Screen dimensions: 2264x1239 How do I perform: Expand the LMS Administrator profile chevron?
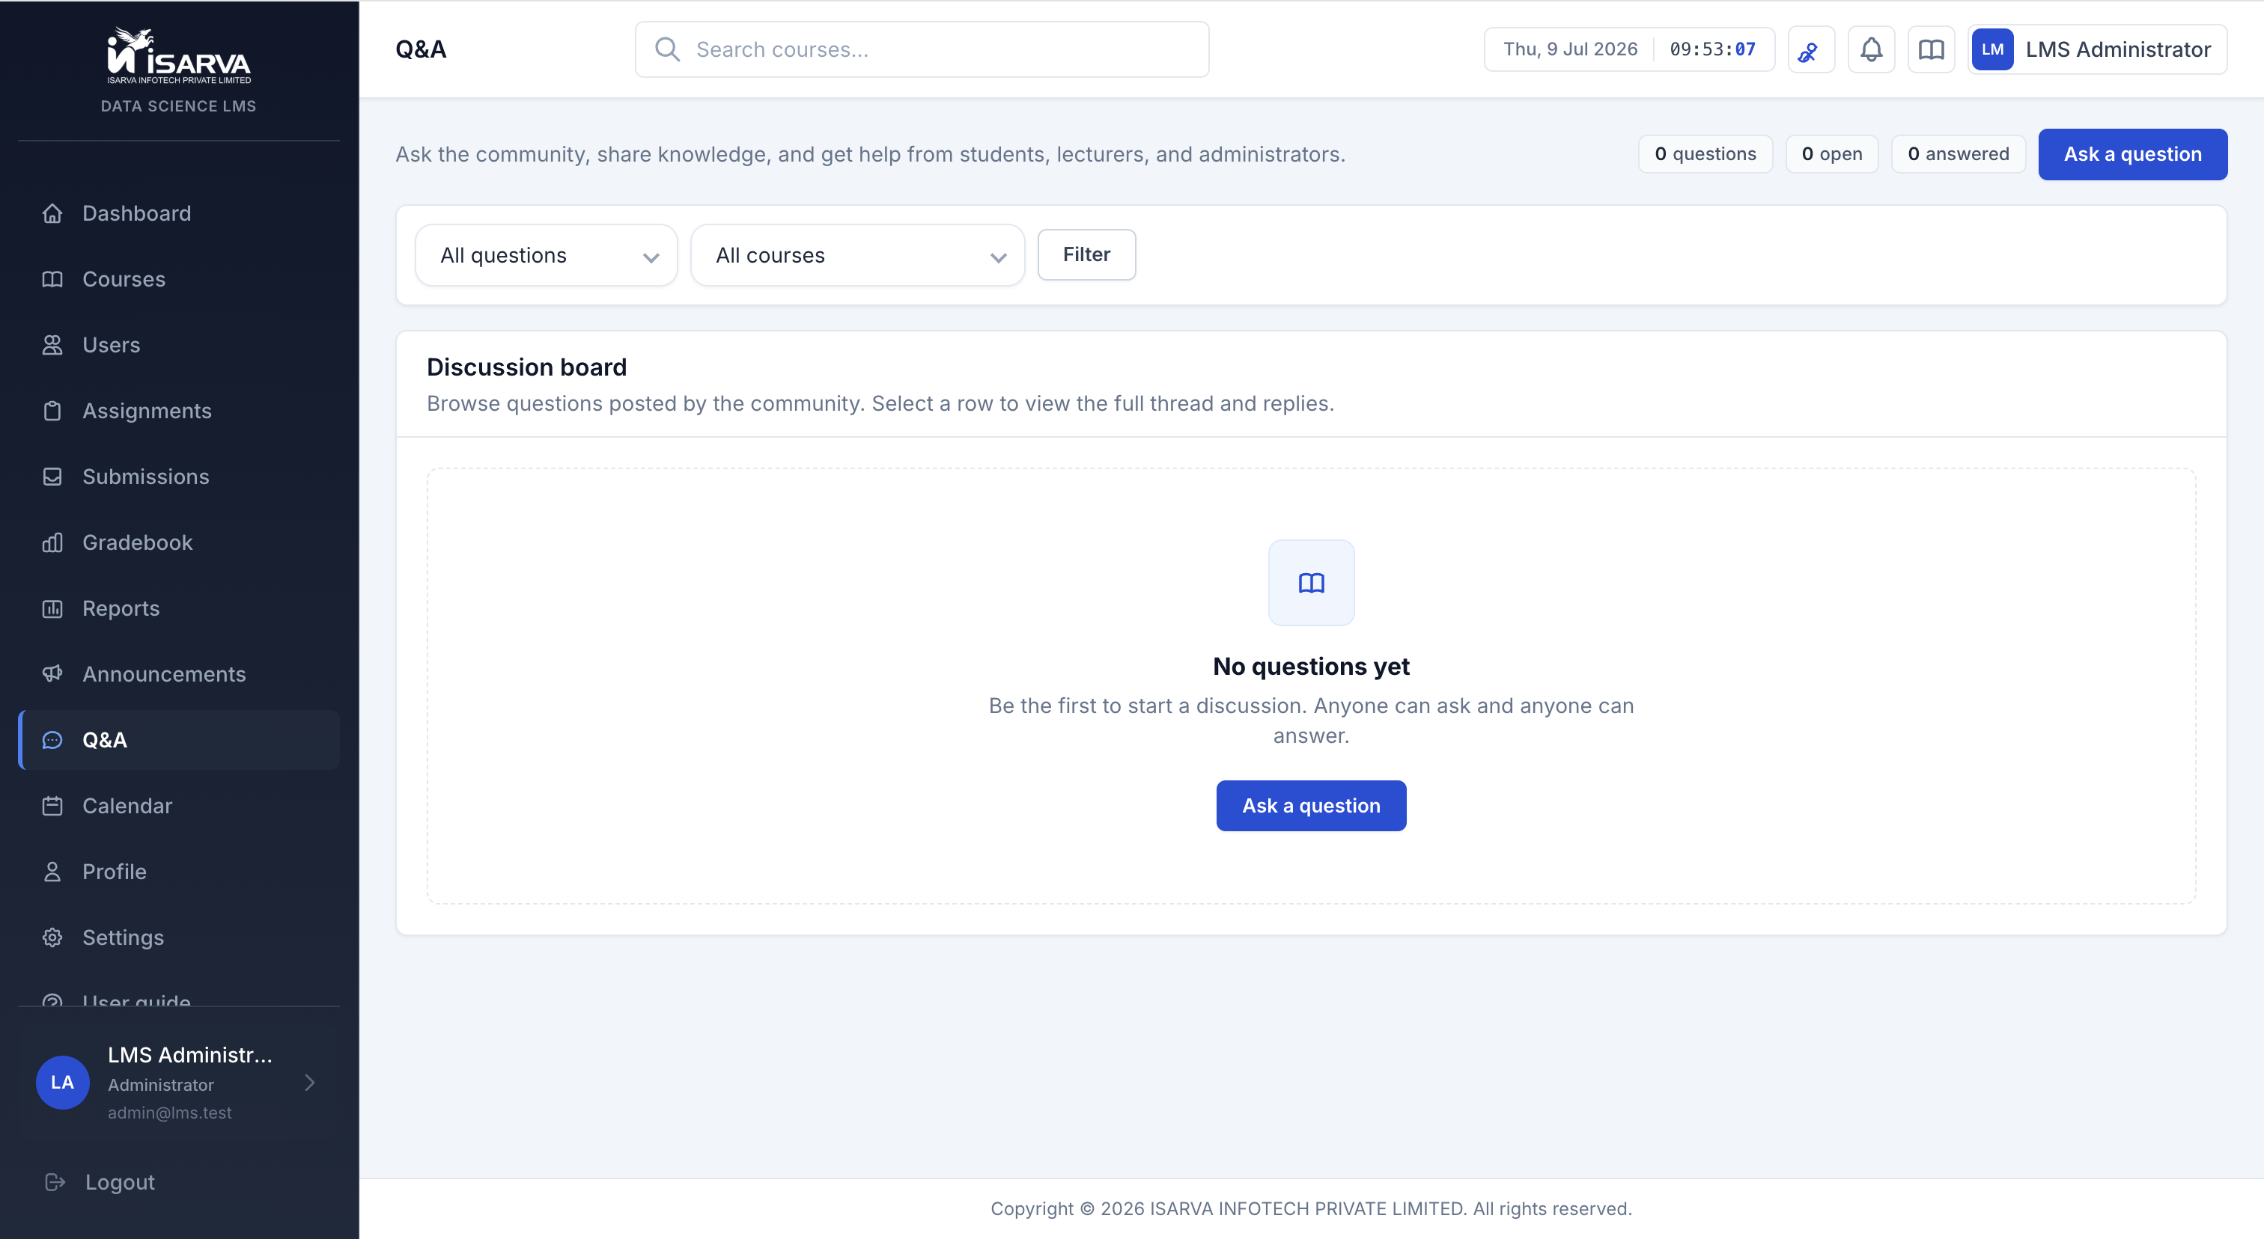[309, 1083]
